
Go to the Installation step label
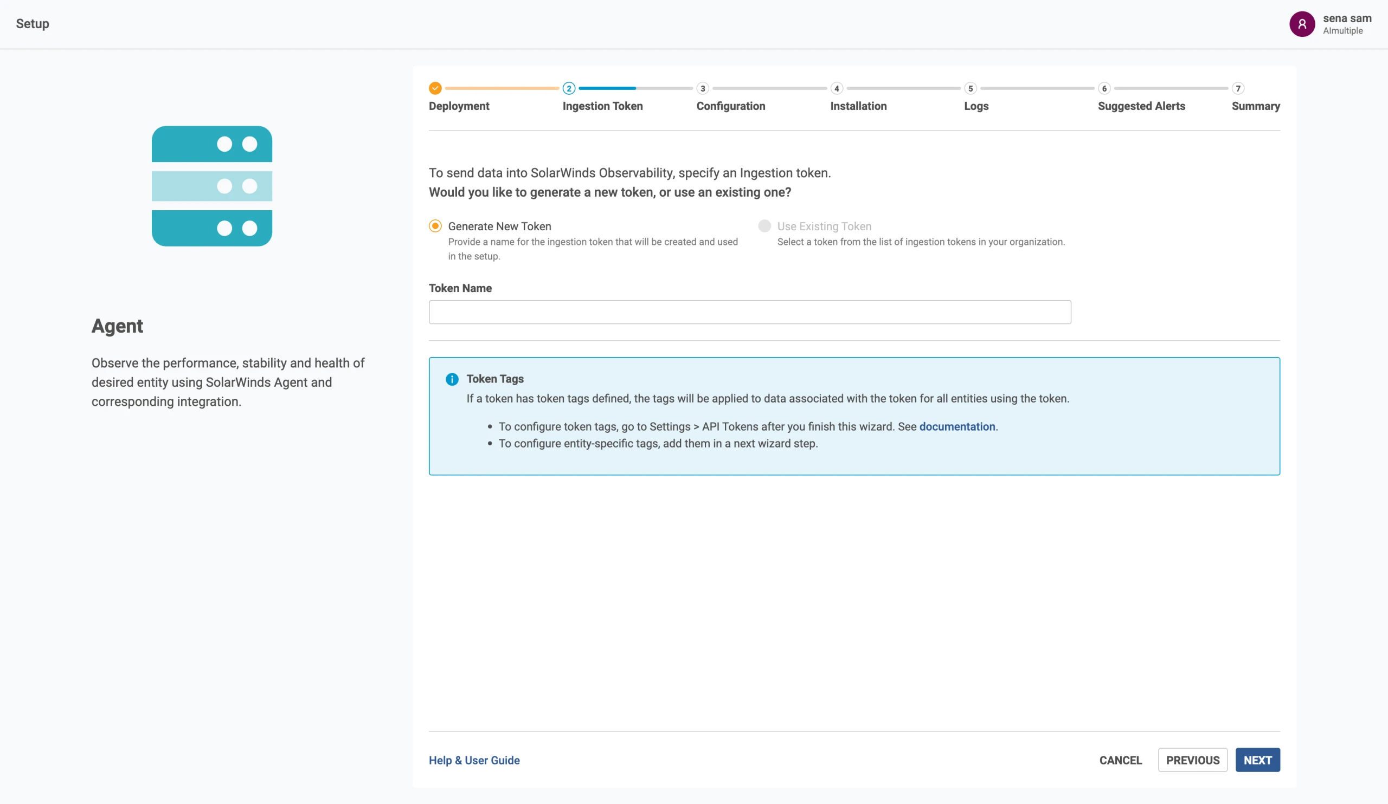point(858,106)
